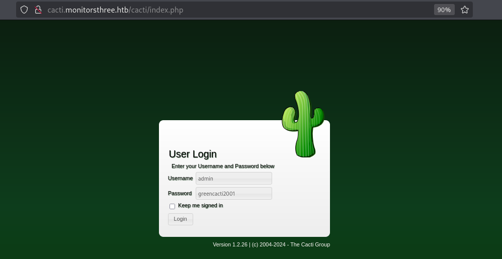Show insecure connection padlock info

38,10
